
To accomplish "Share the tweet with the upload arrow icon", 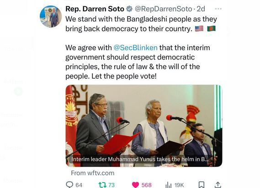I will click(218, 185).
